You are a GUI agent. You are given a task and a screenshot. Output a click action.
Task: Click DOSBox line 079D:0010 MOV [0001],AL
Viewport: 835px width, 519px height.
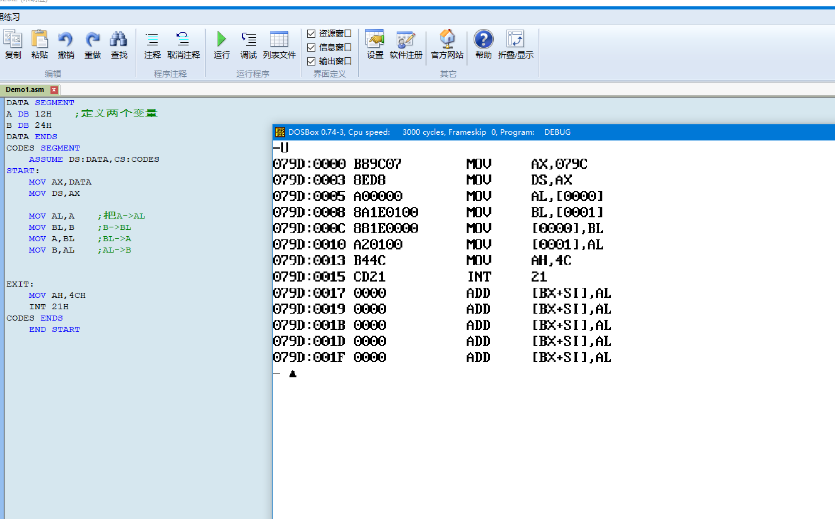[x=438, y=244]
